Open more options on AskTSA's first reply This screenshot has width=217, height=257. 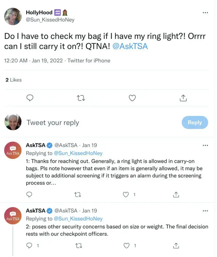[205, 145]
